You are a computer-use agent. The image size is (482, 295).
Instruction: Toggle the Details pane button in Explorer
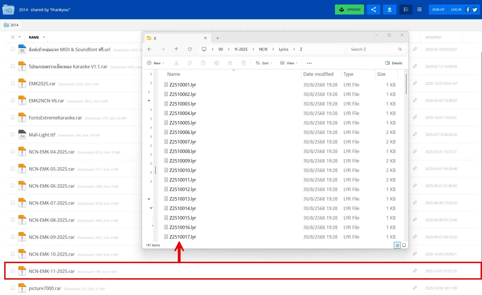click(394, 63)
